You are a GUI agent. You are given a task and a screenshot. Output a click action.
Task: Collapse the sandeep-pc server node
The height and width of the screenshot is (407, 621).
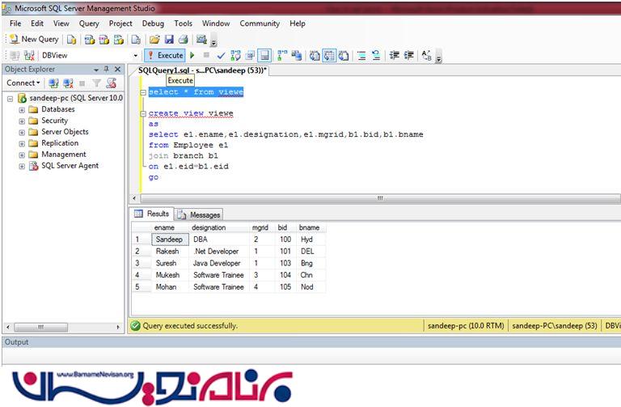9,98
